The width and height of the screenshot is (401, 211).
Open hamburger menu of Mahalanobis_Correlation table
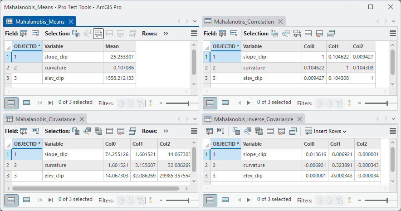pos(393,34)
